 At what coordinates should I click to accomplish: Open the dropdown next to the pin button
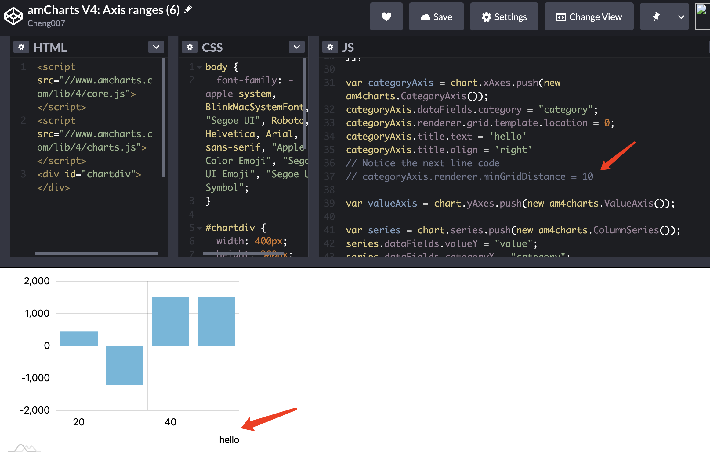(681, 16)
